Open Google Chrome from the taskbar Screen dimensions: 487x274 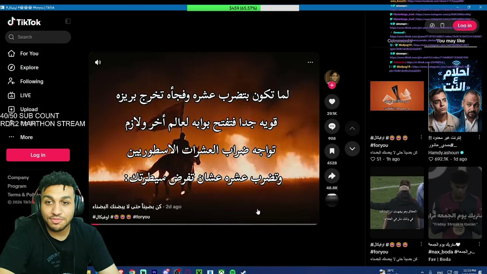coord(132,272)
